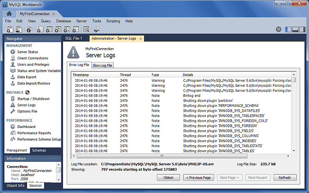Click the Type column header
Viewport: 309px width, 193px height.
coord(166,75)
